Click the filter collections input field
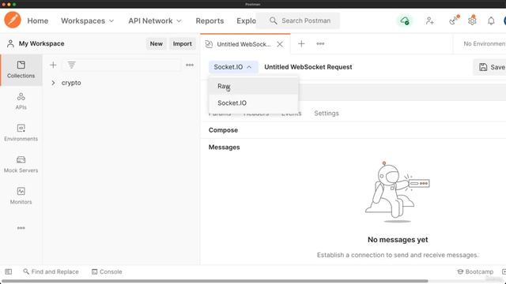The image size is (506, 284). [x=121, y=65]
